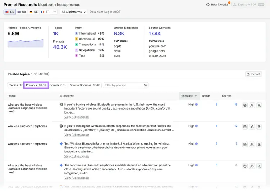Select the US flag country button
Screen dimensions: 270x191
coord(10,12)
